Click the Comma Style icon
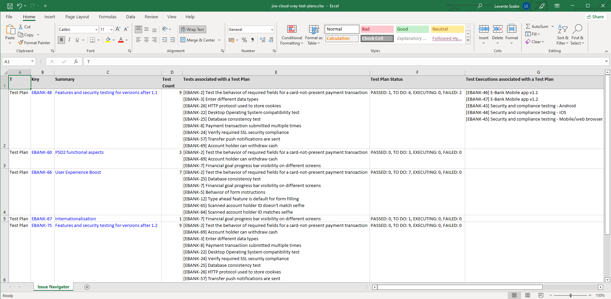The image size is (611, 299). (253, 40)
